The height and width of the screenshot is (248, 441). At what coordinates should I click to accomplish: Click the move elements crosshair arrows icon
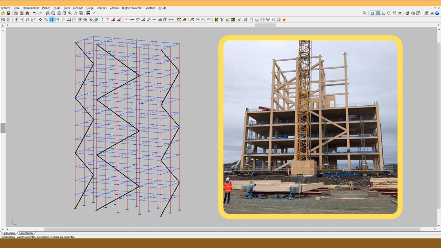coord(40,20)
